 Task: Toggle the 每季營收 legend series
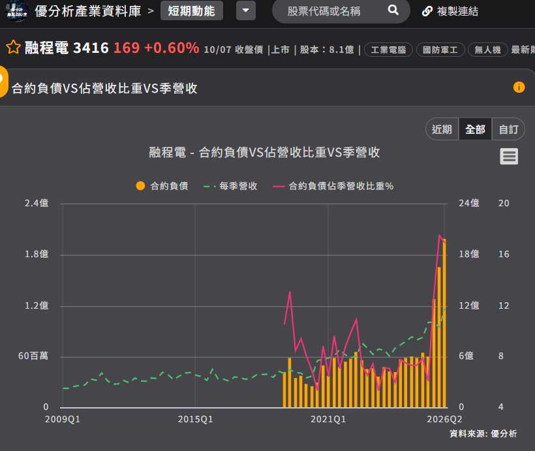[x=230, y=186]
